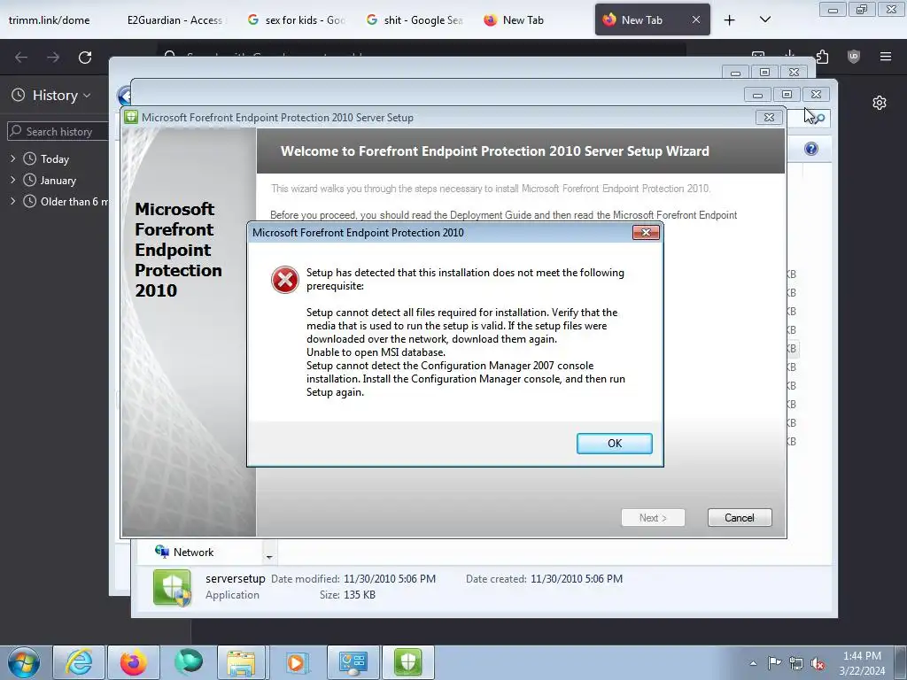The image size is (907, 680).
Task: Expand the Older than 6 months group
Action: click(x=12, y=201)
